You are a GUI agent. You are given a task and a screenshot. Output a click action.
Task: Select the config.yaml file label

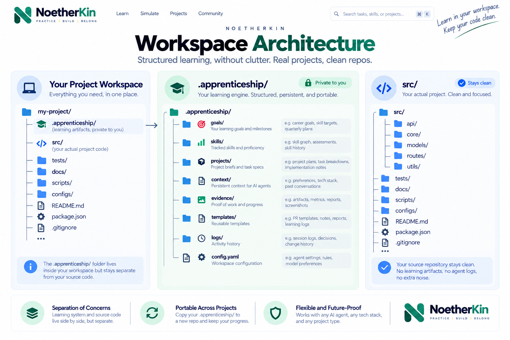[x=225, y=257]
